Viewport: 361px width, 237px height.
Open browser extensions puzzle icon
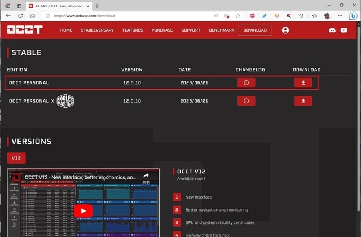pos(301,16)
